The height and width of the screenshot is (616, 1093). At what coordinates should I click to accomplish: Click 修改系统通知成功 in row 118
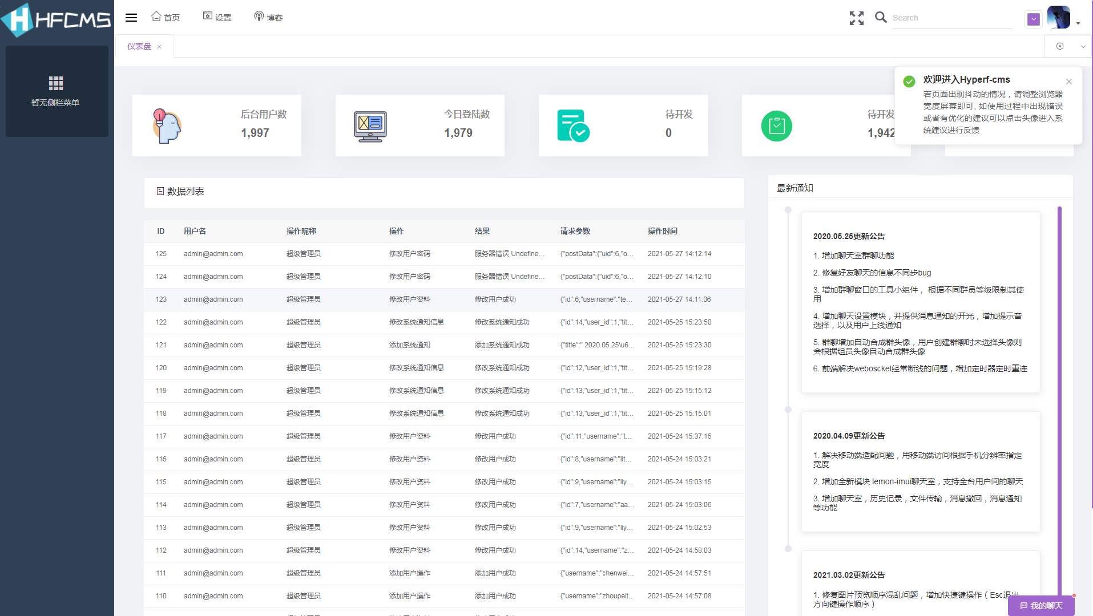502,414
